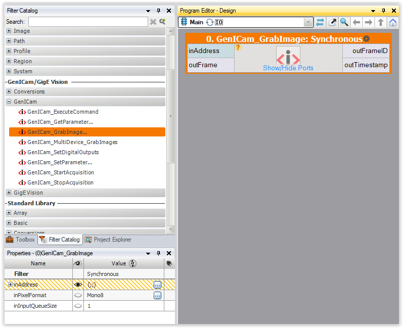Toggle the inAddress port visibility eye
The height and width of the screenshot is (328, 403).
point(78,285)
